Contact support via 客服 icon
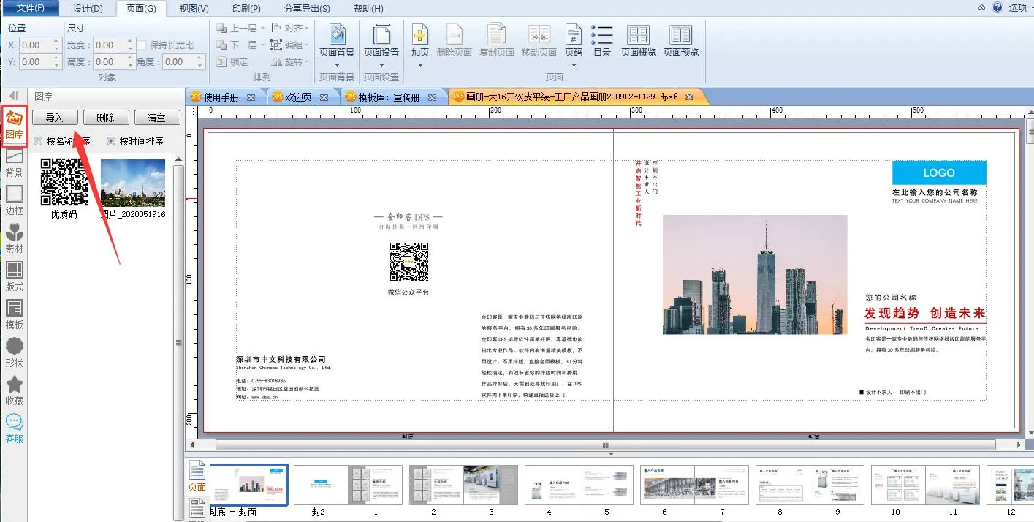Viewport: 1034px width, 522px height. pyautogui.click(x=14, y=428)
